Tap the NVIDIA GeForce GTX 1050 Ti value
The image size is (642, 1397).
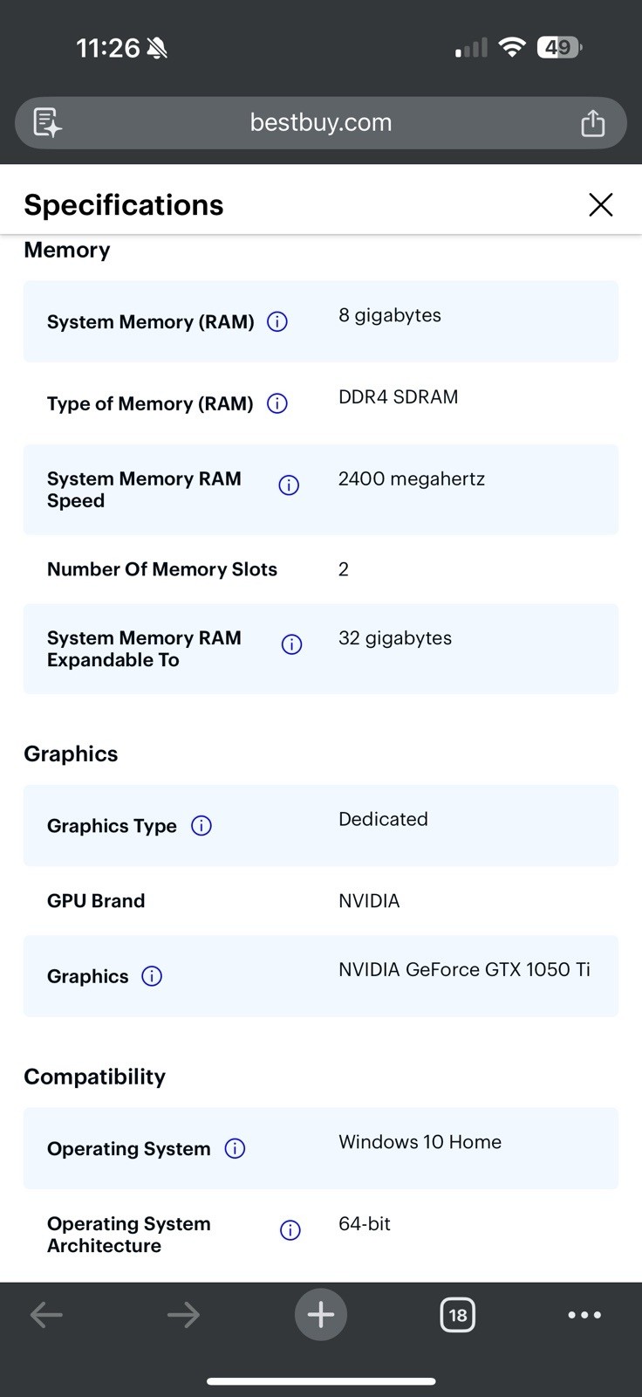[x=464, y=970]
